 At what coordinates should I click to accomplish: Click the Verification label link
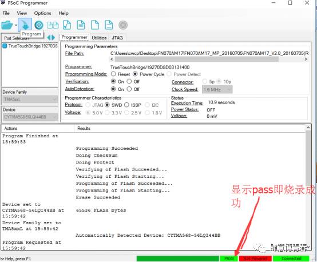point(77,81)
